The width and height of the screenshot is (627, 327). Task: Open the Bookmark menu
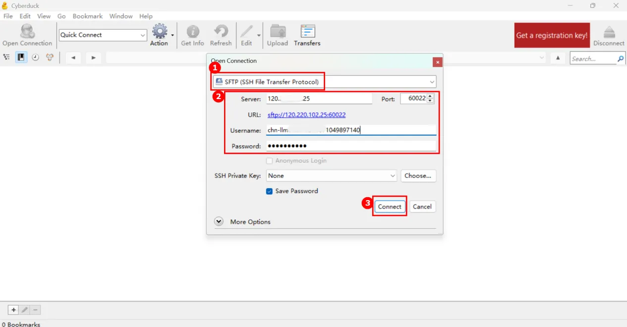tap(88, 16)
